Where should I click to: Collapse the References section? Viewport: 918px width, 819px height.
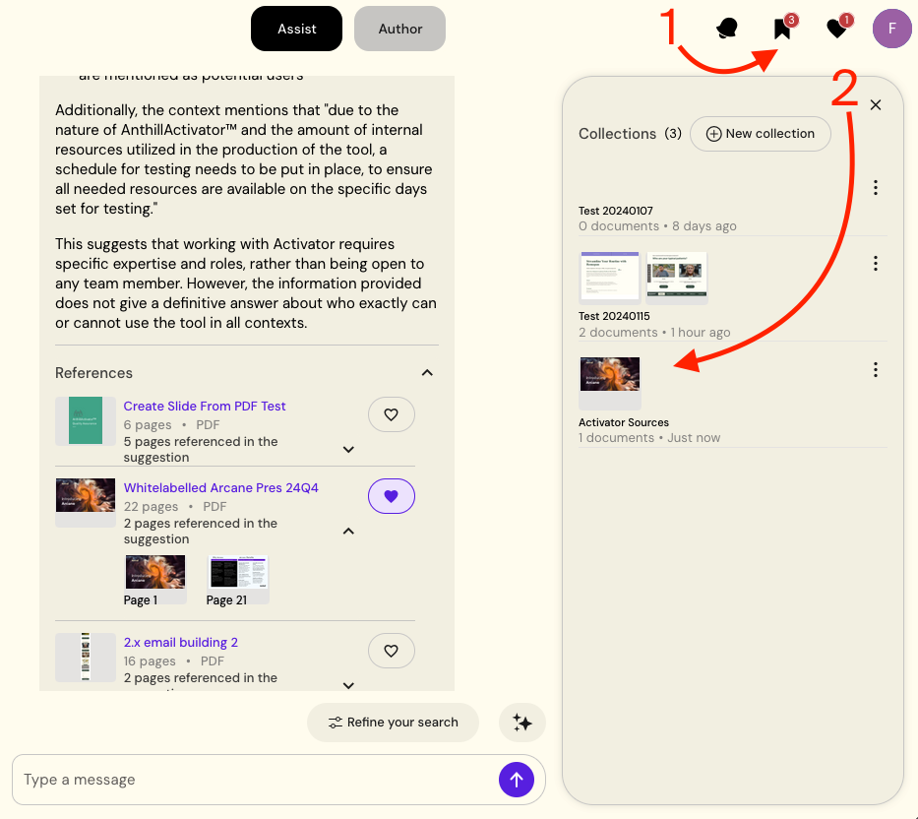click(427, 373)
